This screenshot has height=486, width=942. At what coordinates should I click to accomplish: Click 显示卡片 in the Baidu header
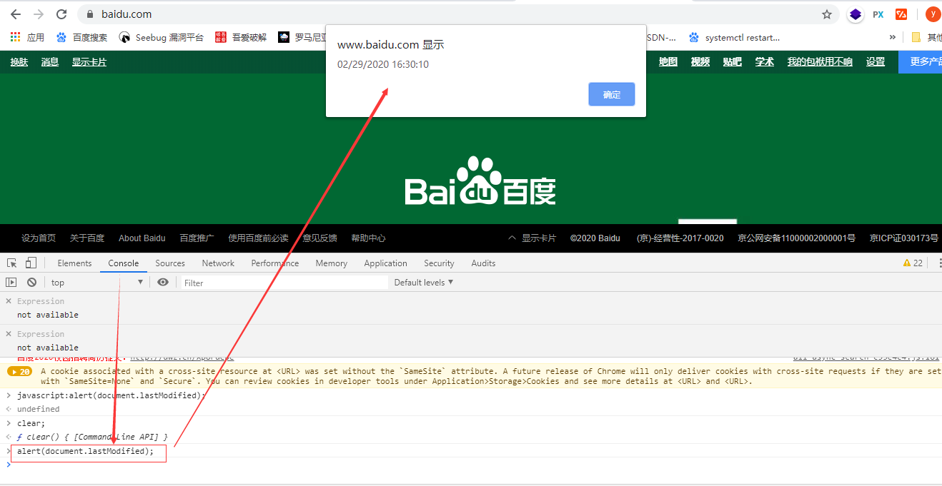click(x=89, y=62)
